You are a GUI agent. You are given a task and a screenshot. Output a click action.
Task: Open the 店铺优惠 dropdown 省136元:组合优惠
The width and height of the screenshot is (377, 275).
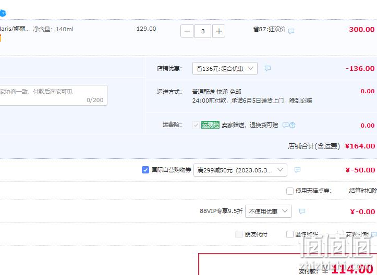(x=225, y=68)
